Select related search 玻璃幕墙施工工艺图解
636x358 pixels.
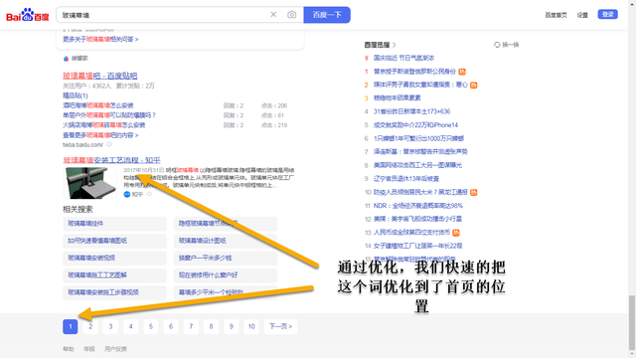click(114, 275)
